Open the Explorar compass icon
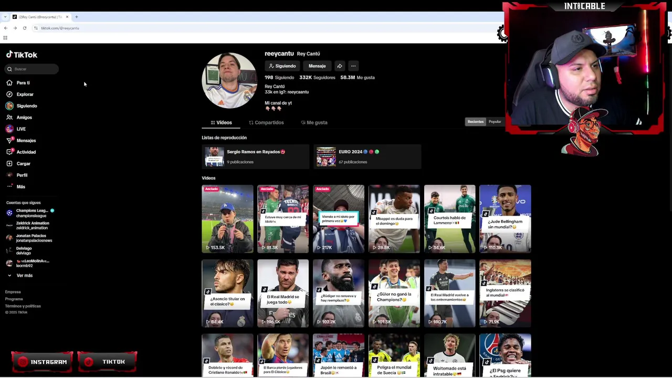The height and width of the screenshot is (378, 672). coord(9,94)
